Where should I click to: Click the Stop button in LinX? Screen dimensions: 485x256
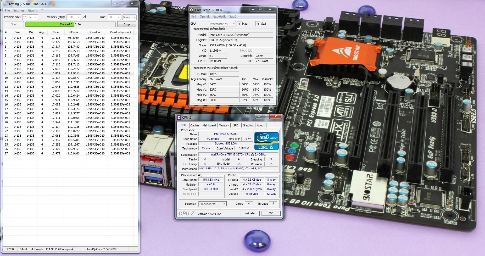click(x=127, y=24)
